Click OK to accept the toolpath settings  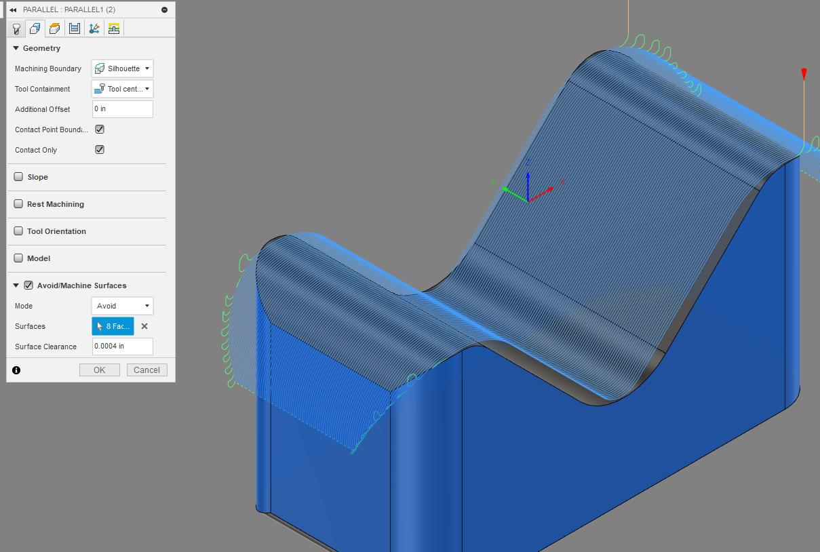(x=99, y=370)
